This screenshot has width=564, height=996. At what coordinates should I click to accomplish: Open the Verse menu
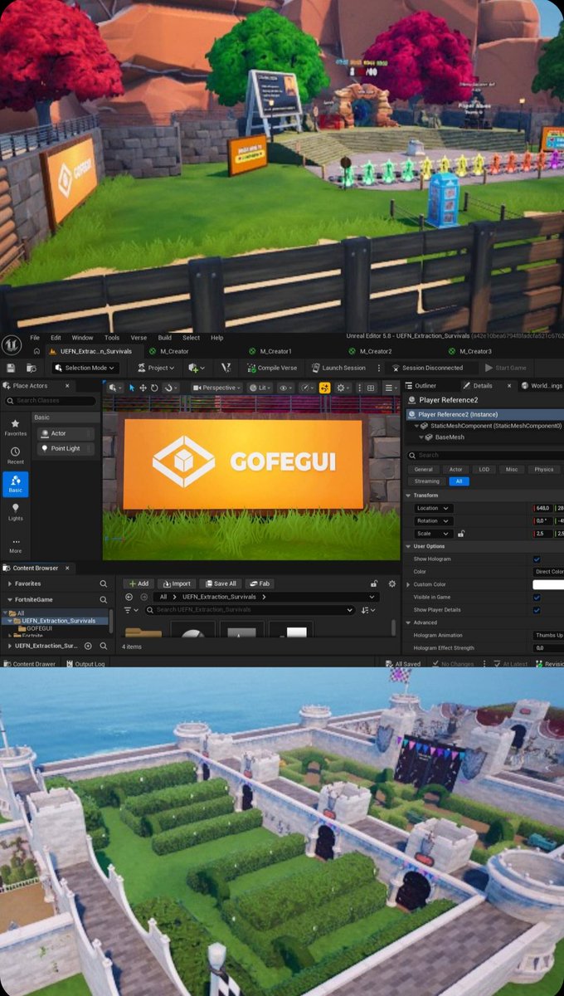point(139,338)
